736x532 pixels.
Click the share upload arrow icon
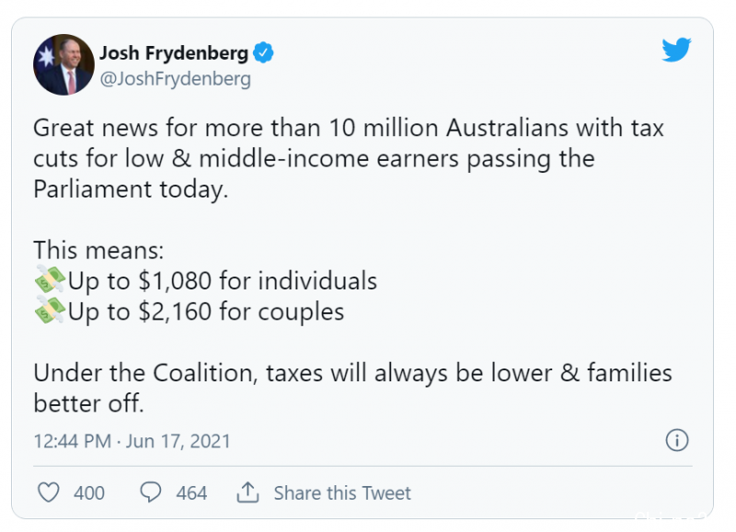[x=247, y=492]
